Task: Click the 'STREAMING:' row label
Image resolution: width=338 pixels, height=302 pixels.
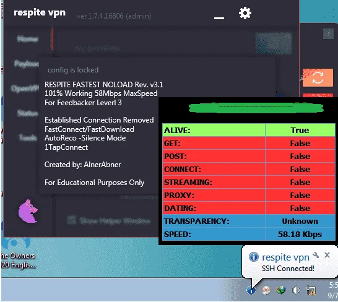Action: click(188, 183)
